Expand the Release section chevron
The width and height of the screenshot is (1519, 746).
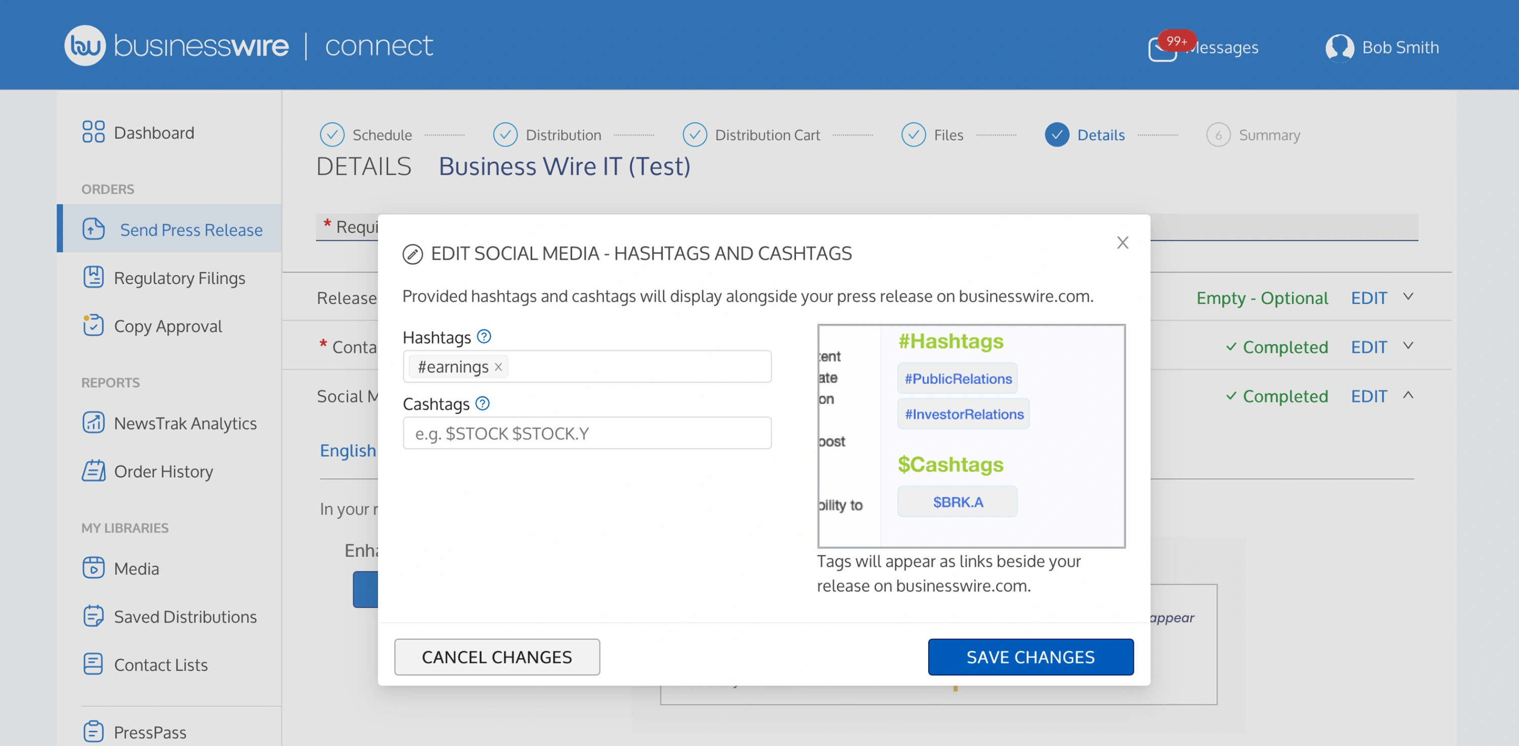pos(1408,297)
